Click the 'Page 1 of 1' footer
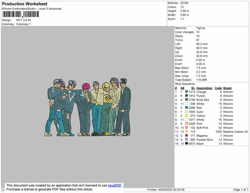 pos(241,190)
